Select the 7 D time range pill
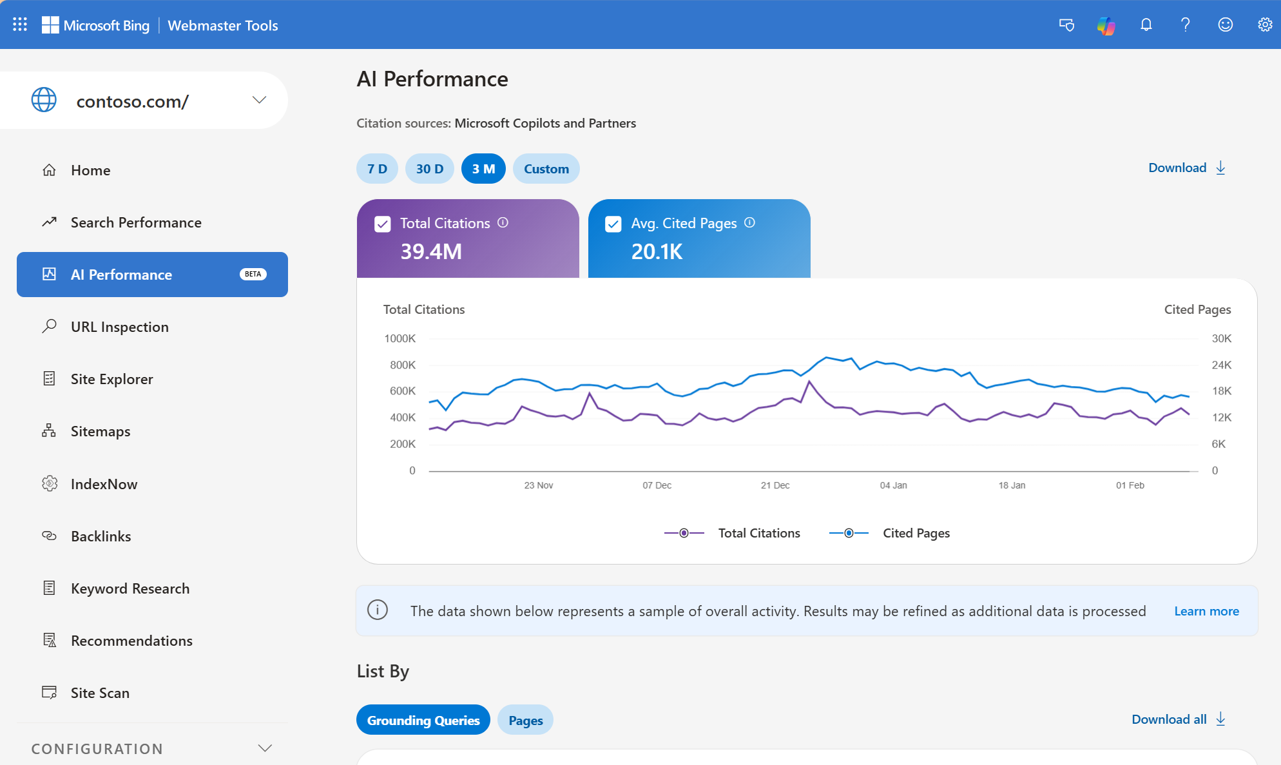1281x765 pixels. click(x=377, y=169)
